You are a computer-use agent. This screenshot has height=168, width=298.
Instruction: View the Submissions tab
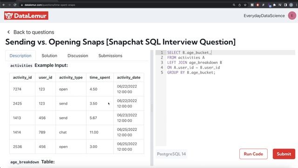[110, 56]
